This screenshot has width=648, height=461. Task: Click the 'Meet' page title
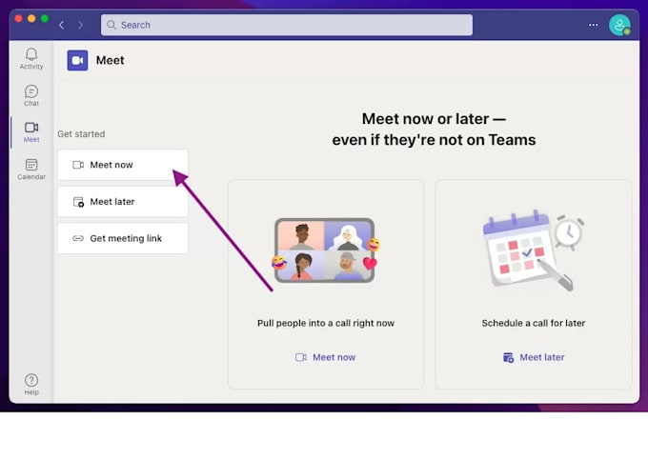(x=110, y=60)
